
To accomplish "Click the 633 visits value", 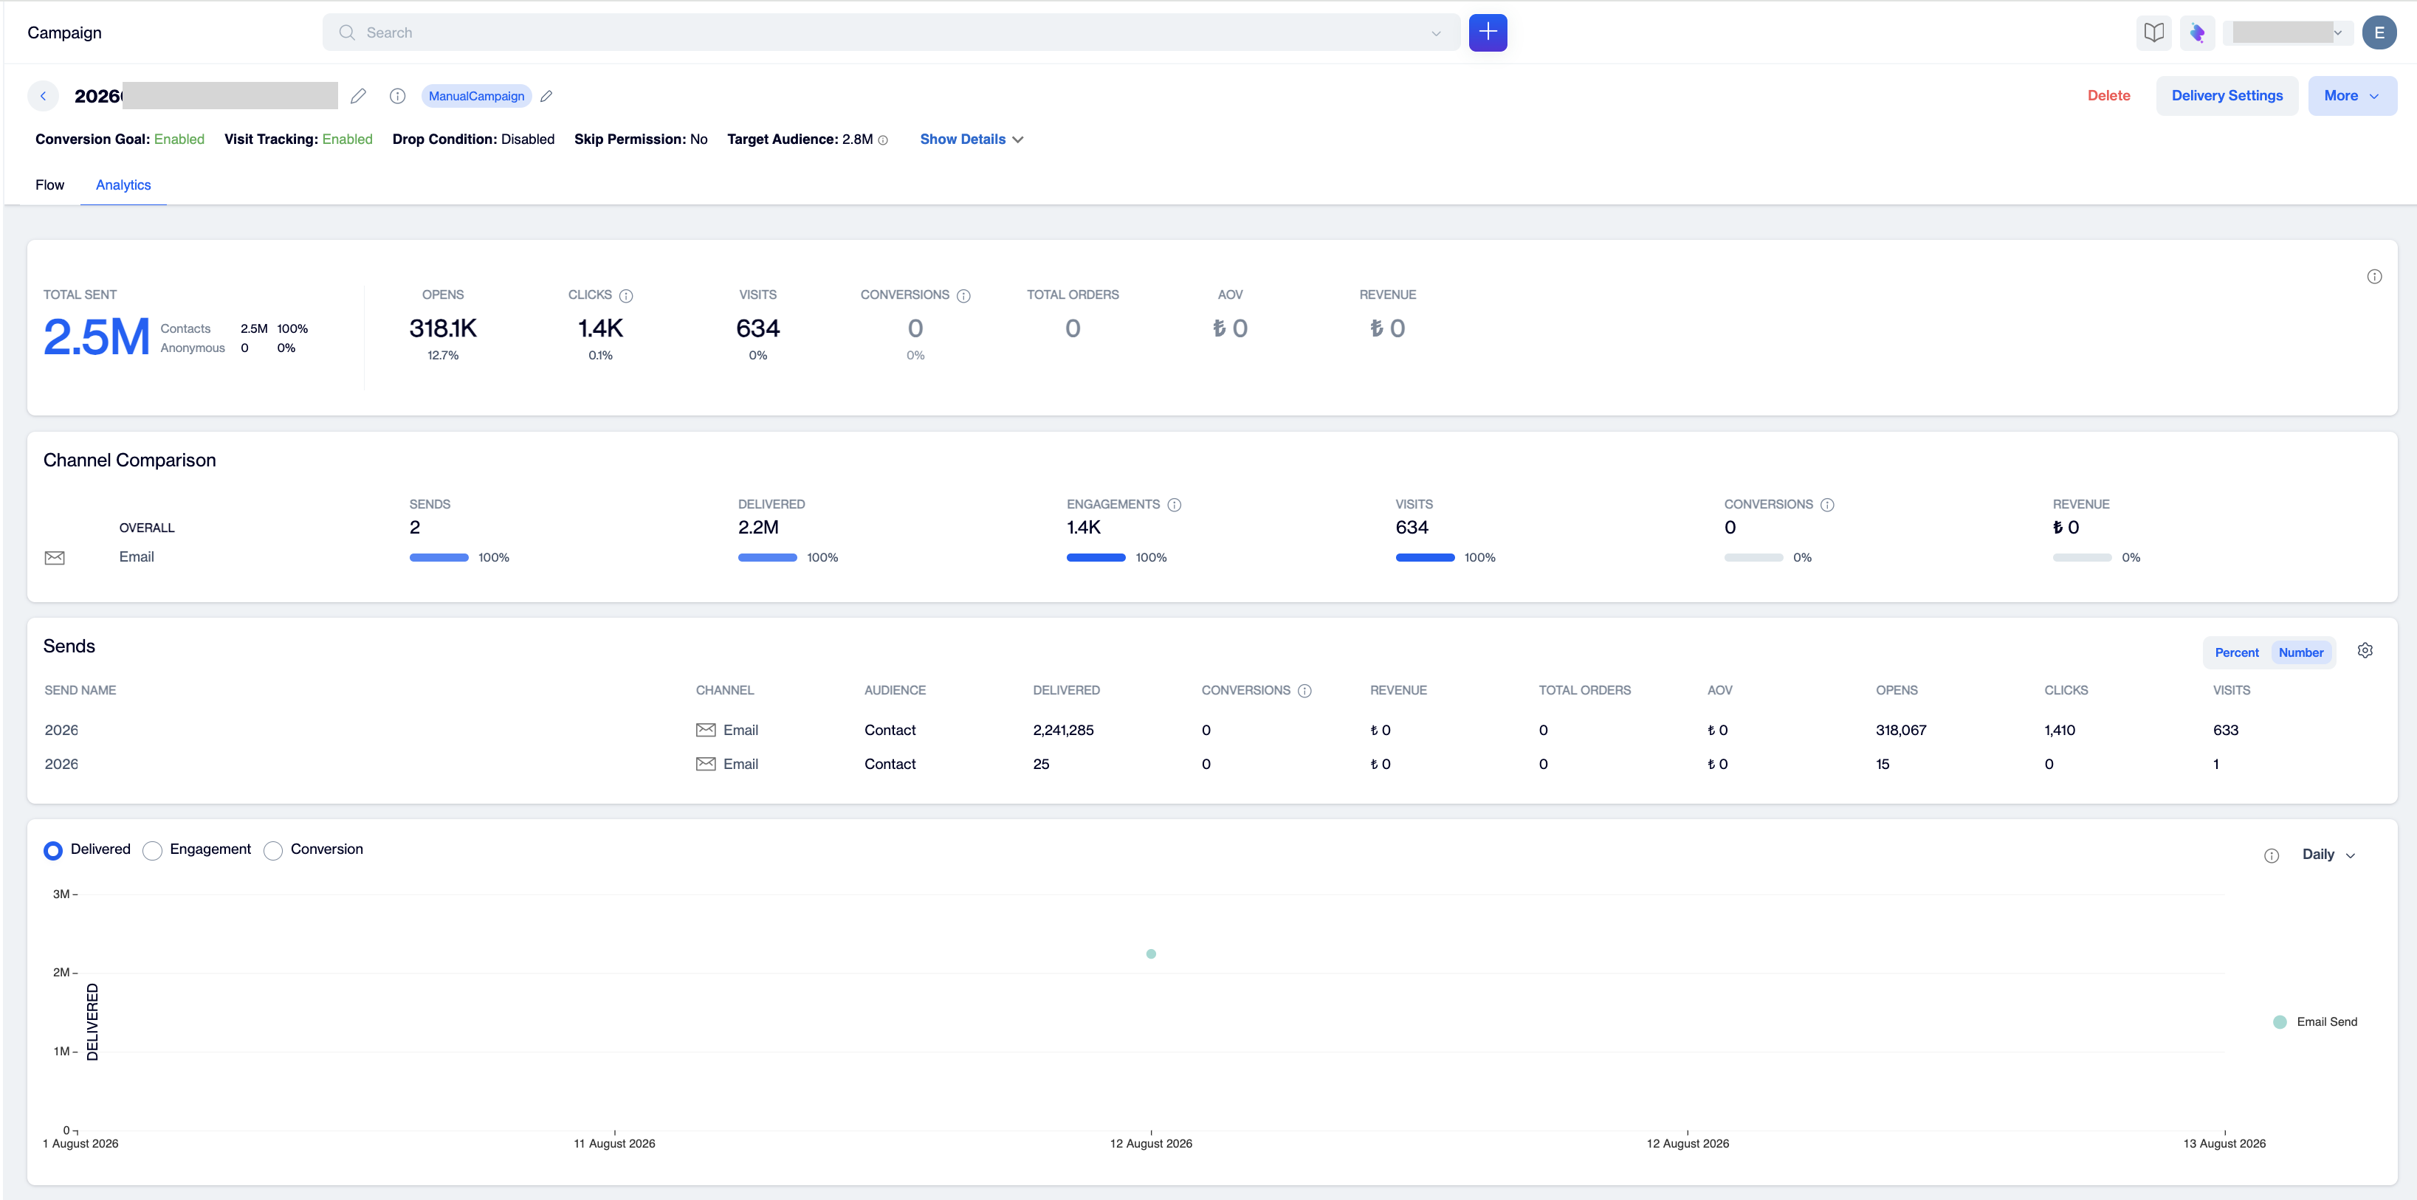I will tap(2226, 730).
